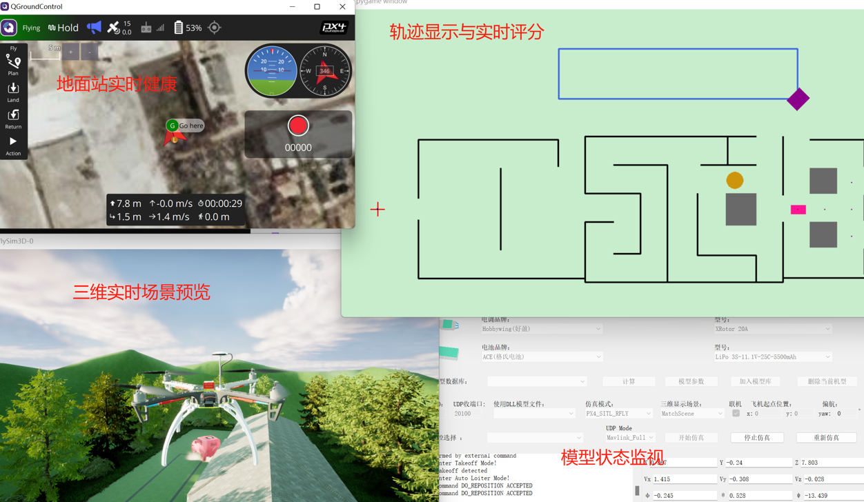Open the RC remote signal status icon
864x502 pixels.
[x=153, y=28]
